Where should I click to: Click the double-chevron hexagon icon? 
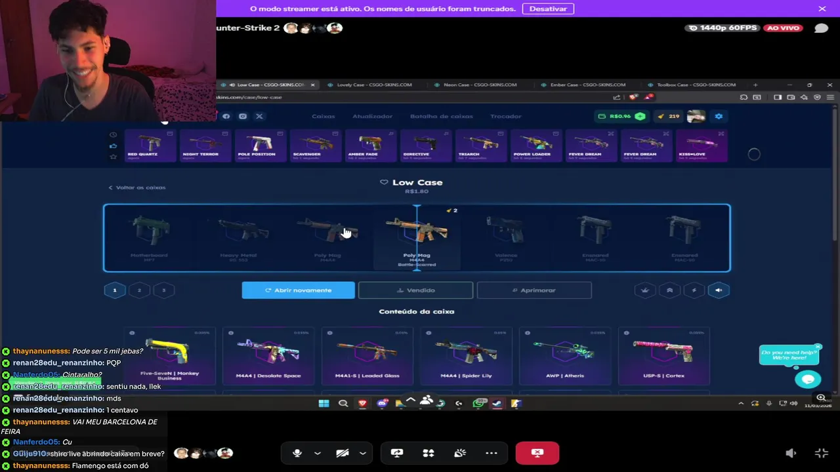tap(669, 290)
